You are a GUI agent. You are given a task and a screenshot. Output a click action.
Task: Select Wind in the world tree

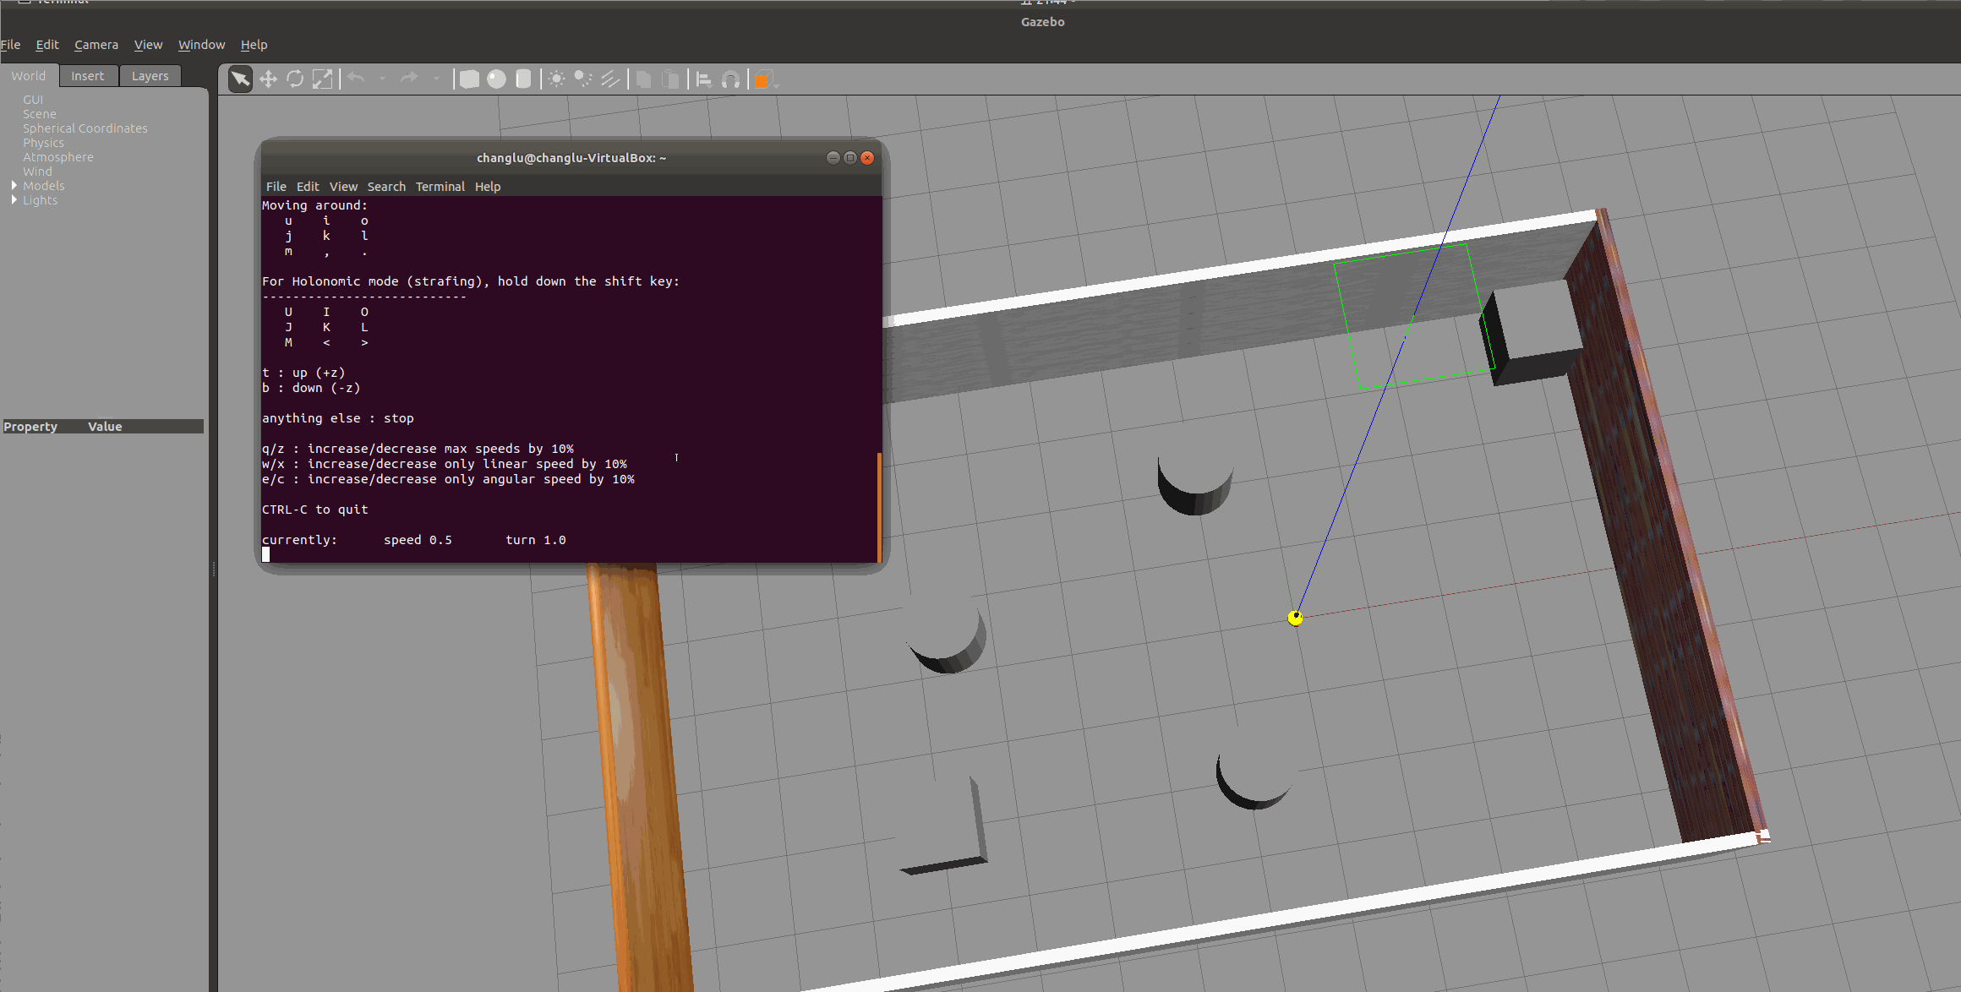click(x=37, y=172)
